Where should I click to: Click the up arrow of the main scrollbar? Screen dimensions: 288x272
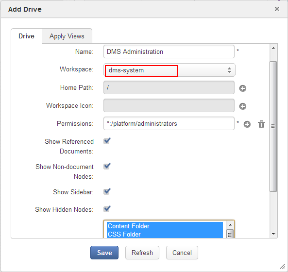273,48
